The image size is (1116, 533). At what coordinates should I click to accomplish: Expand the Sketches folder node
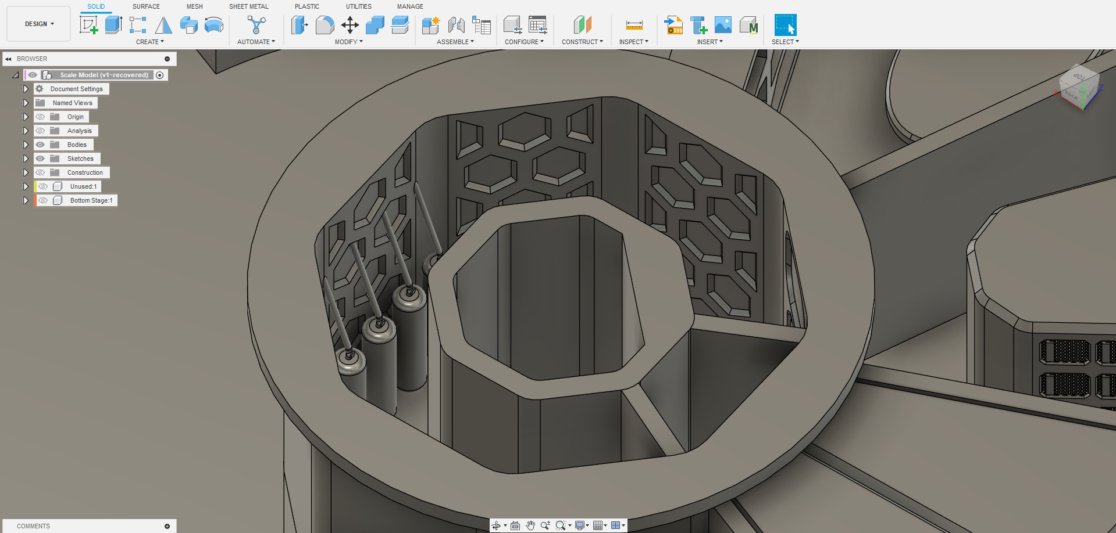pos(26,159)
